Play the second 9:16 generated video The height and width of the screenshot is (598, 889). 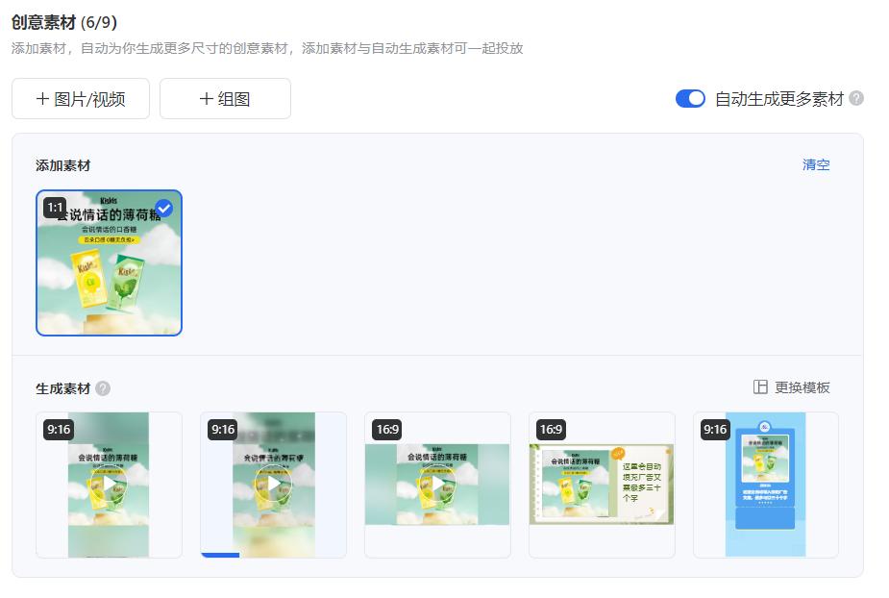(273, 484)
